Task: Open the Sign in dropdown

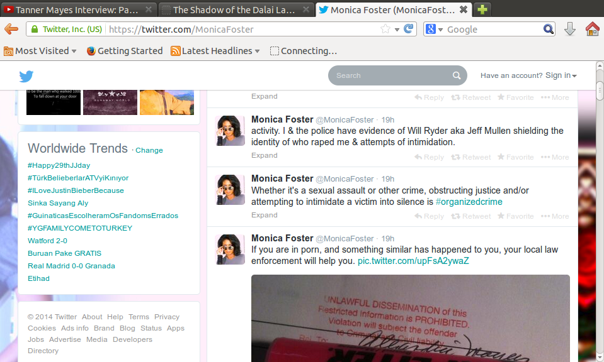Action: [x=561, y=75]
